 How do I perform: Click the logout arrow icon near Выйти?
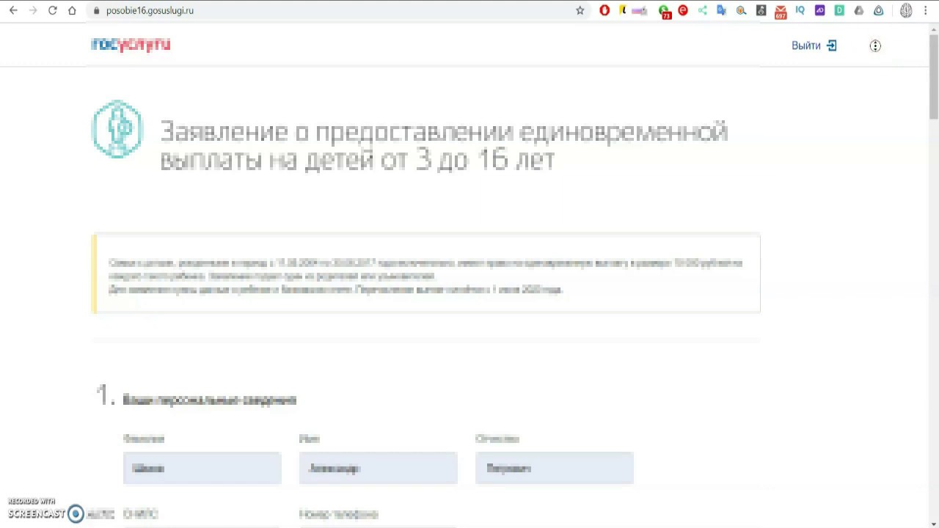coord(832,45)
